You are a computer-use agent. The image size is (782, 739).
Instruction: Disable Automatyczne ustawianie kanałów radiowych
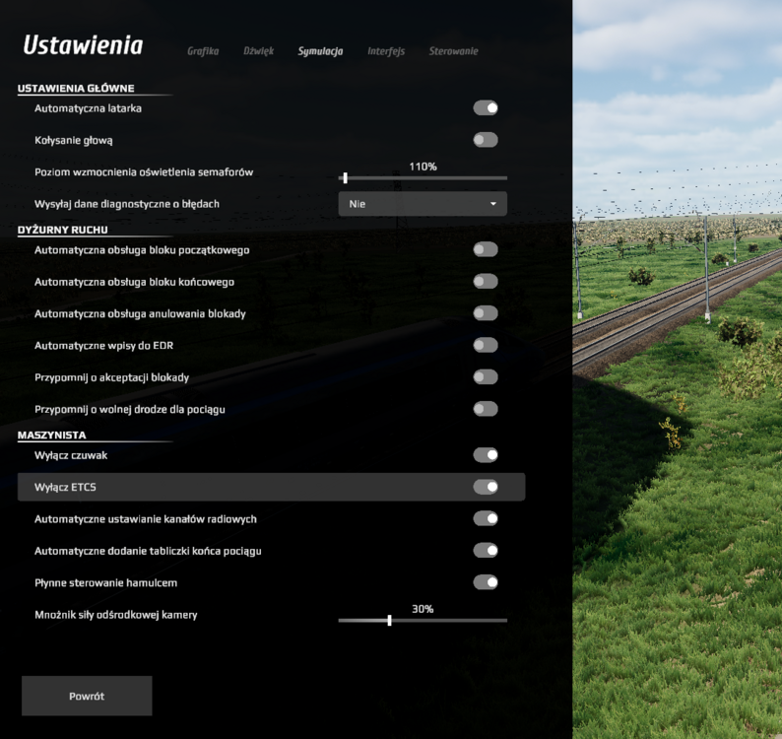(486, 519)
